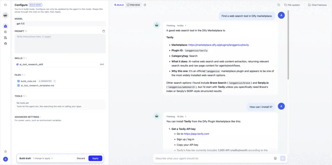This screenshot has width=332, height=165.
Task: Open the gpt-5.5 model selector
Action: click(x=60, y=24)
